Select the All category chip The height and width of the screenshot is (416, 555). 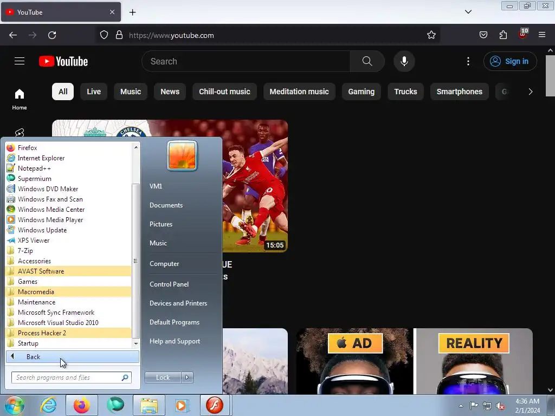[x=63, y=92]
